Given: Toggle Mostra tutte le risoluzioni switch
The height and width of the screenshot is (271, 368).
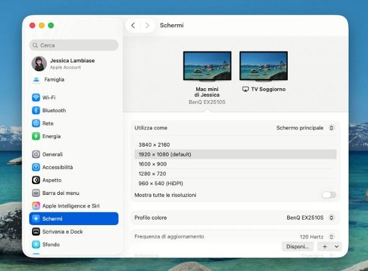Looking at the screenshot, I should coord(329,195).
